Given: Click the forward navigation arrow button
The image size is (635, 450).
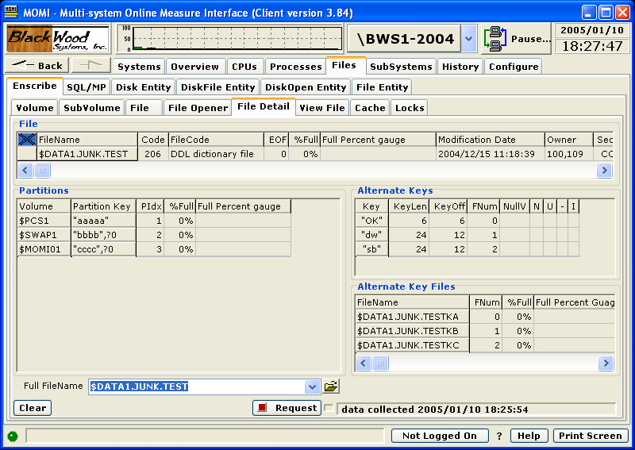Looking at the screenshot, I should 90,66.
